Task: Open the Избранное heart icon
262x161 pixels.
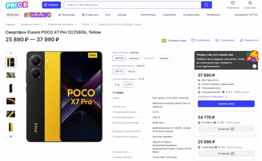Action: click(232, 3)
